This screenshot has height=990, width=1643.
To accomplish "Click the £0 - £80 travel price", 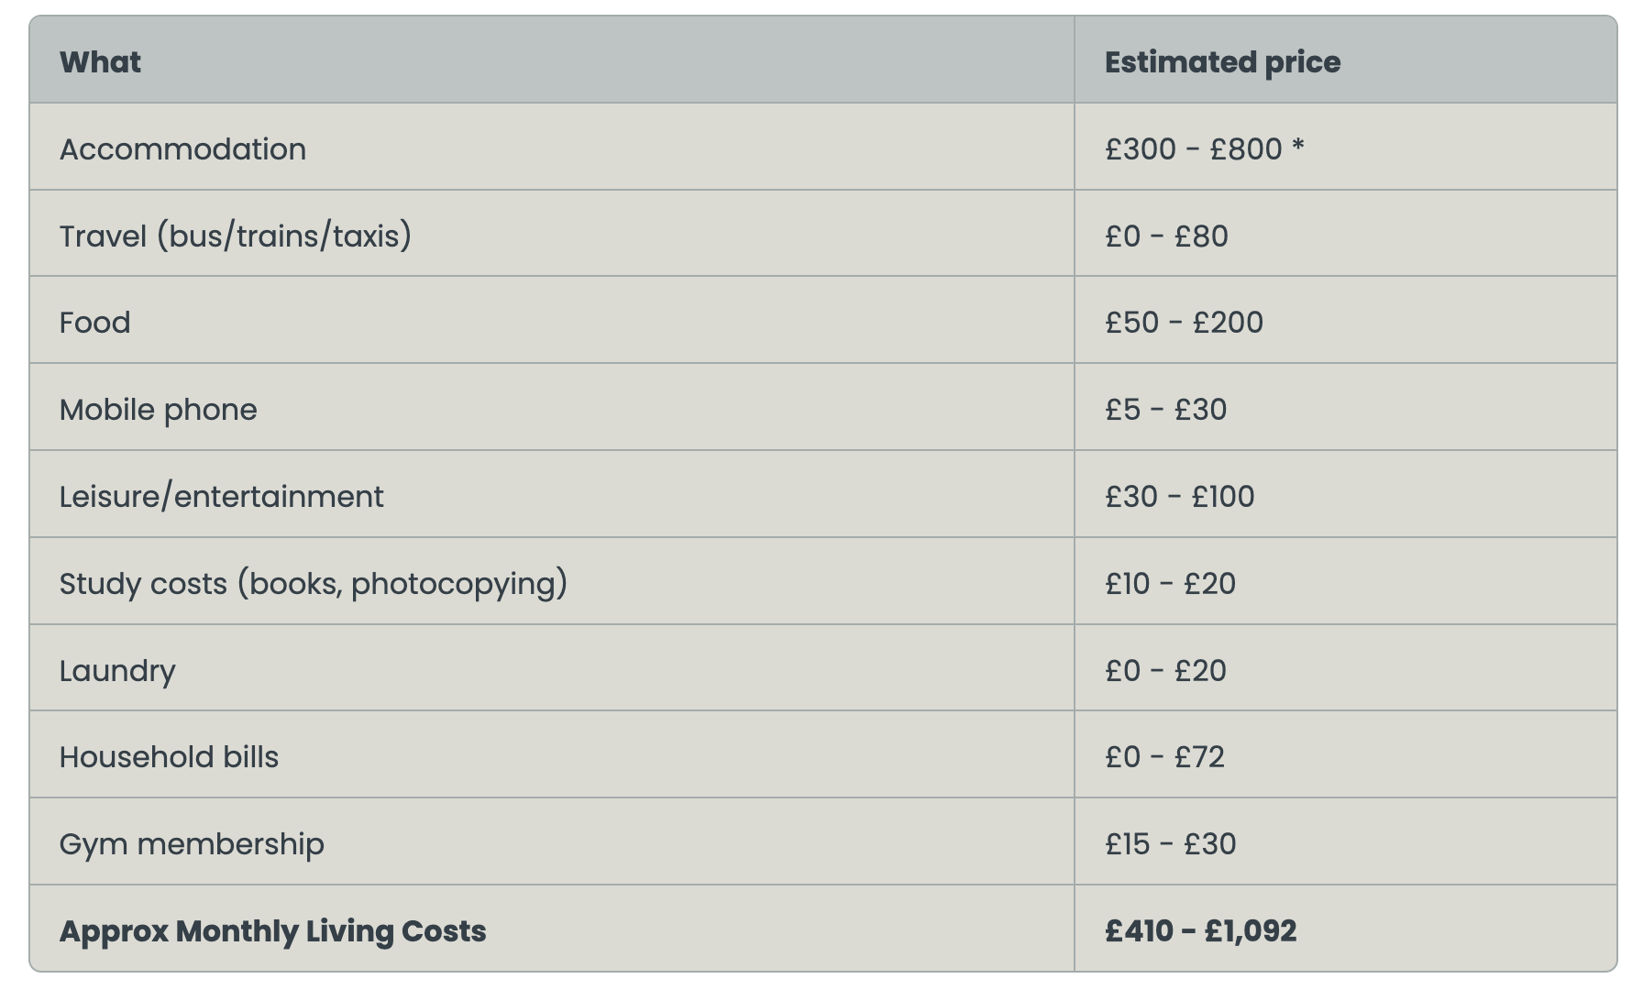I will point(1166,236).
